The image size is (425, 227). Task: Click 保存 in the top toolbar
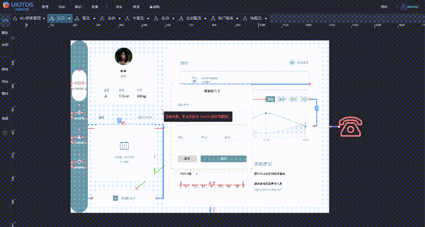[x=62, y=7]
